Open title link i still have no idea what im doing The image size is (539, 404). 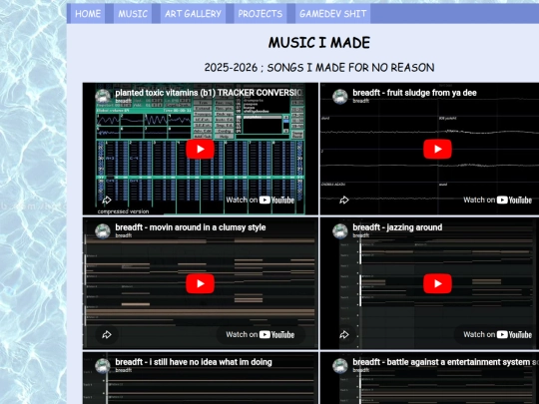click(194, 362)
